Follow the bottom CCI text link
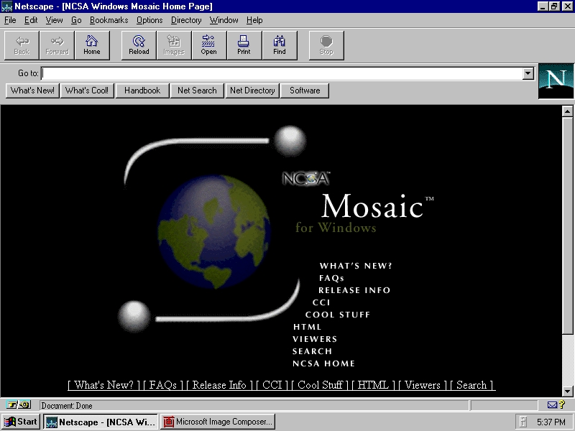Screen dimensions: 575x431 click(x=272, y=385)
